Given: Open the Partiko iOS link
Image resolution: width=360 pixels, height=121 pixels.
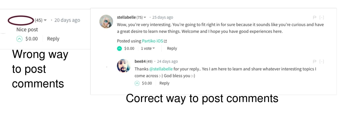Looking at the screenshot, I should click(152, 41).
